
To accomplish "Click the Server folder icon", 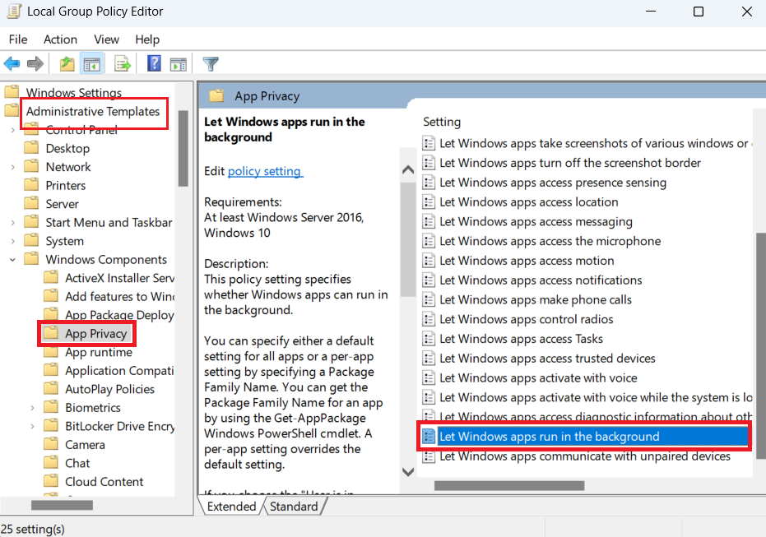I will (x=31, y=204).
